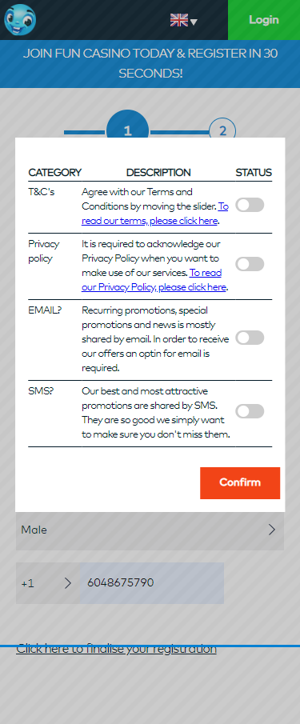
Task: Turn on EMAIL promotions switch
Action: click(250, 338)
